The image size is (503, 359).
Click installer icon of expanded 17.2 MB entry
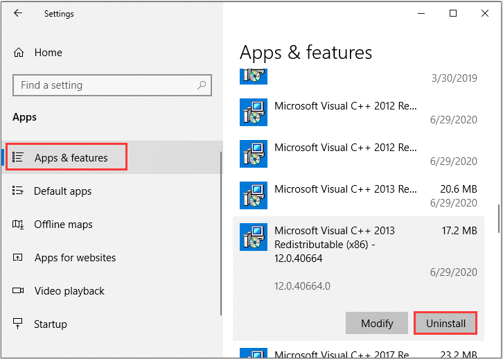pos(254,237)
